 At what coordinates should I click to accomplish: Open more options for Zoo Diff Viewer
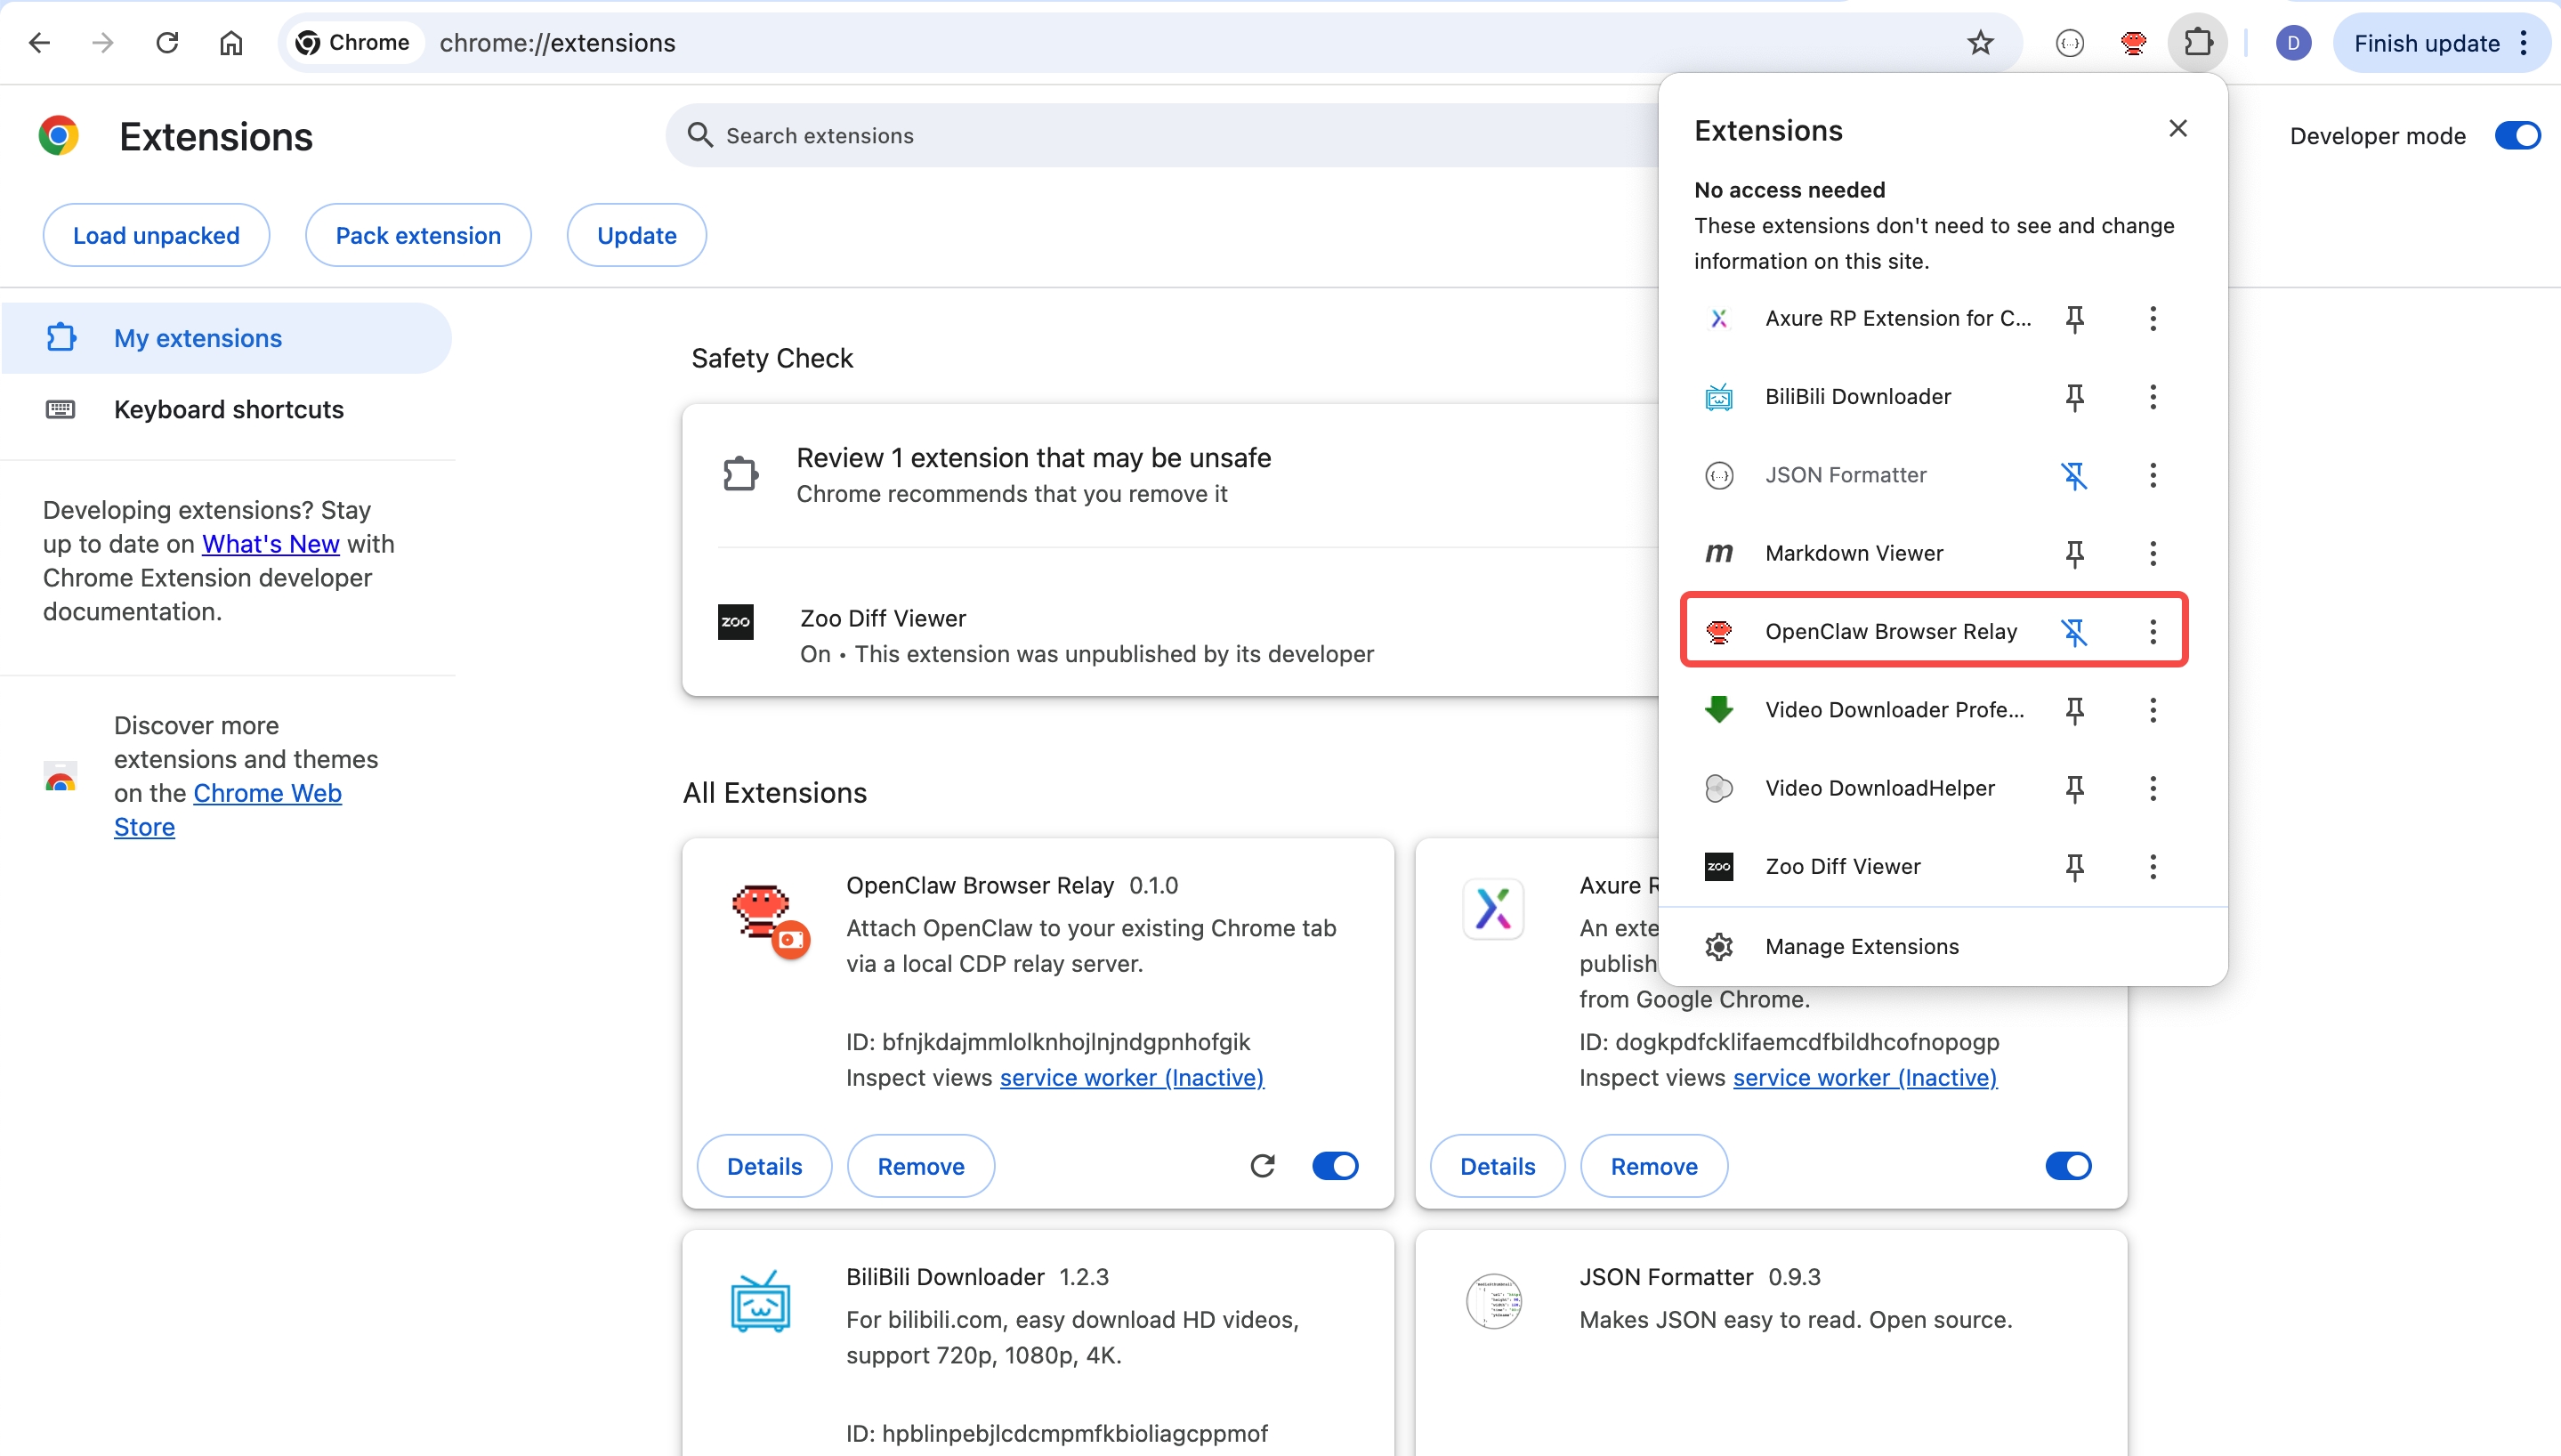[2153, 867]
